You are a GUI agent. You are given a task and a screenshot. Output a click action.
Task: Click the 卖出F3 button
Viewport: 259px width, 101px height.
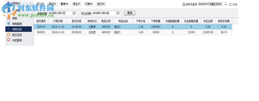52,4
